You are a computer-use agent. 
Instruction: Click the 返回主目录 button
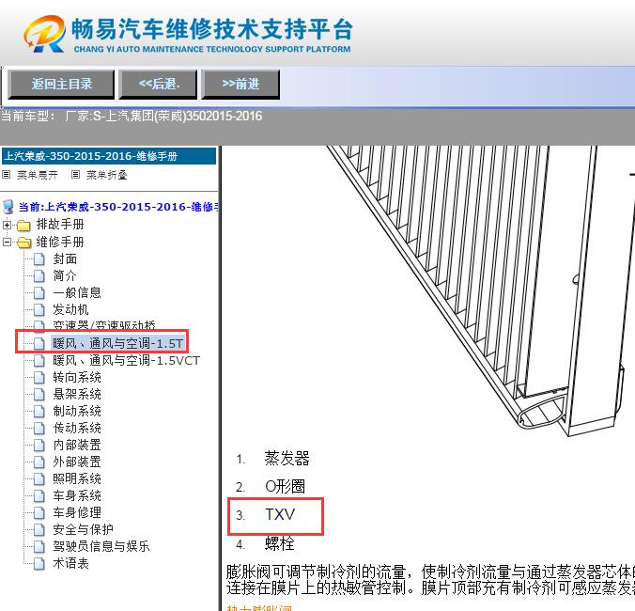61,85
